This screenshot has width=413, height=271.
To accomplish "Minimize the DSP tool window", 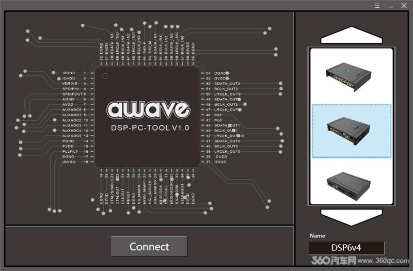I will tap(391, 6).
